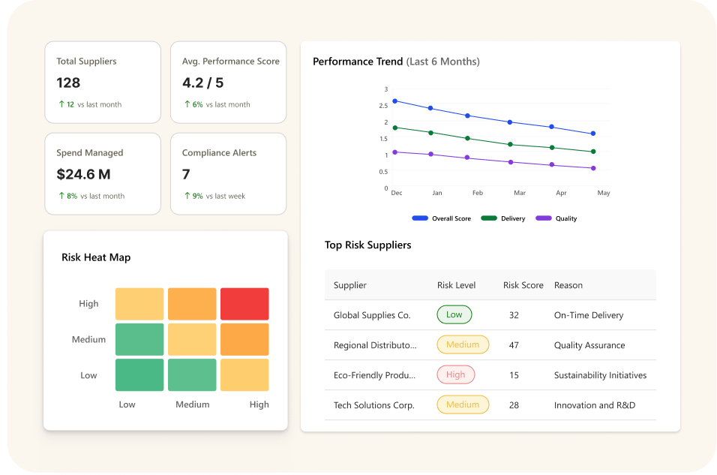
Task: Click the dark green Low-Low heat map cell
Action: click(x=139, y=374)
